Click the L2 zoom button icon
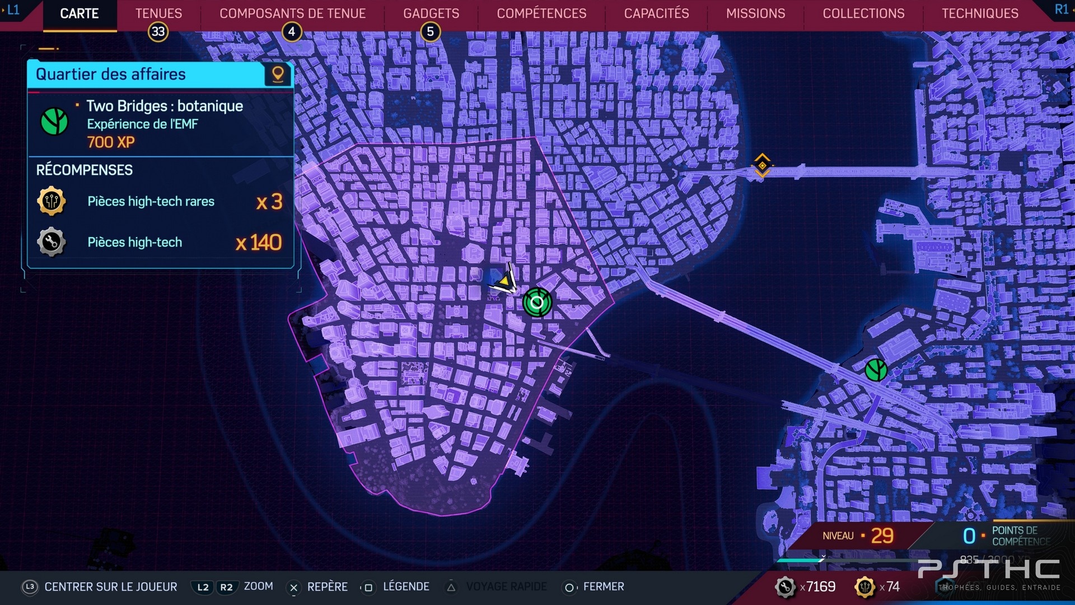The height and width of the screenshot is (605, 1075). (203, 587)
